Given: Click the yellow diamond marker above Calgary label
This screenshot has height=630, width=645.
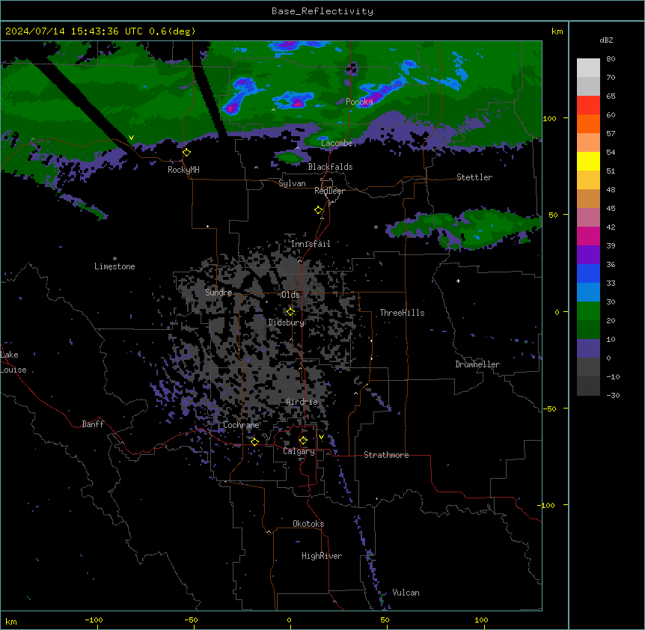Looking at the screenshot, I should (x=303, y=441).
